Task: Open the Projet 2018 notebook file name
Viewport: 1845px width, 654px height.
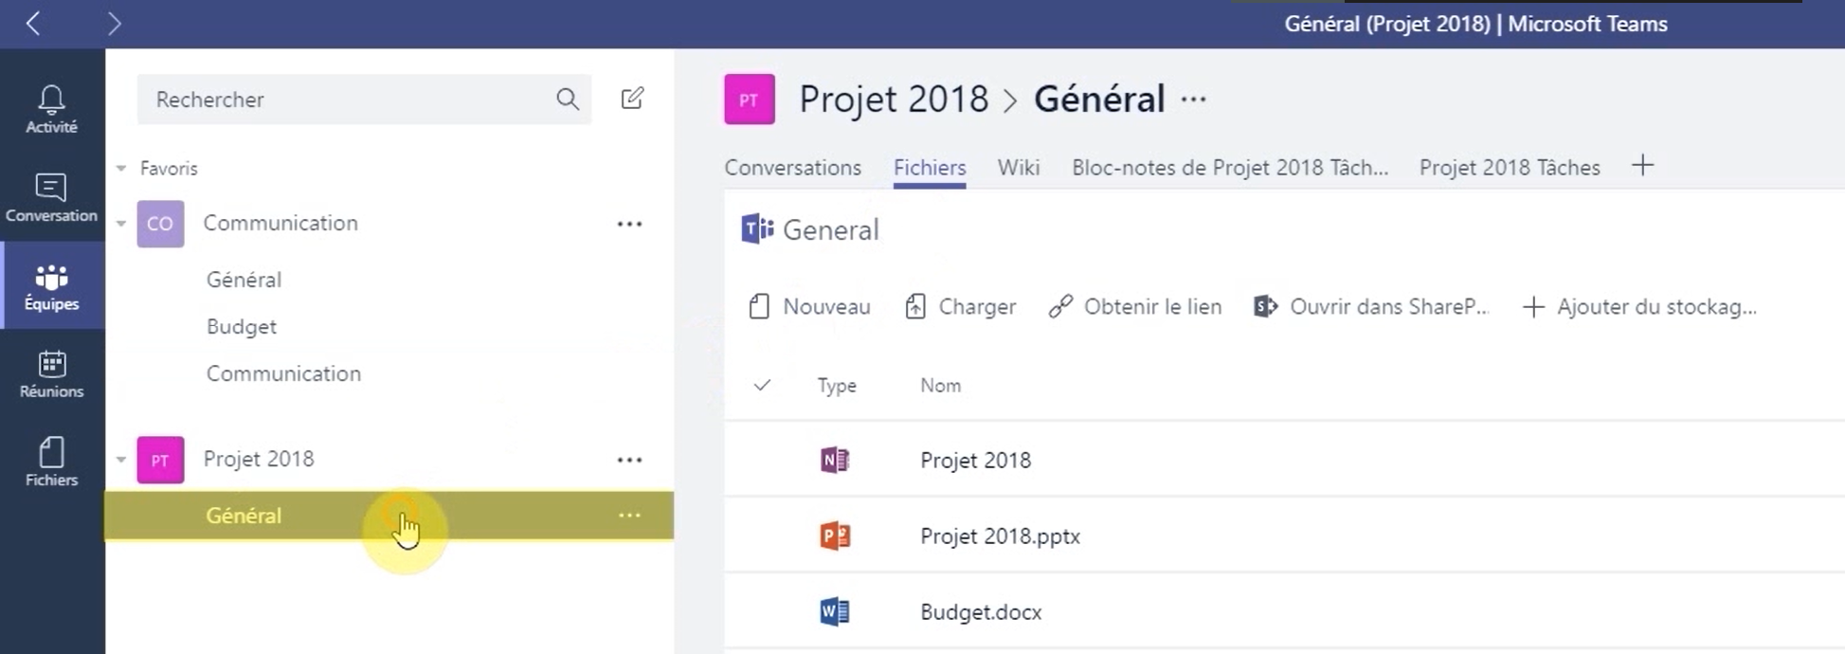Action: [975, 460]
